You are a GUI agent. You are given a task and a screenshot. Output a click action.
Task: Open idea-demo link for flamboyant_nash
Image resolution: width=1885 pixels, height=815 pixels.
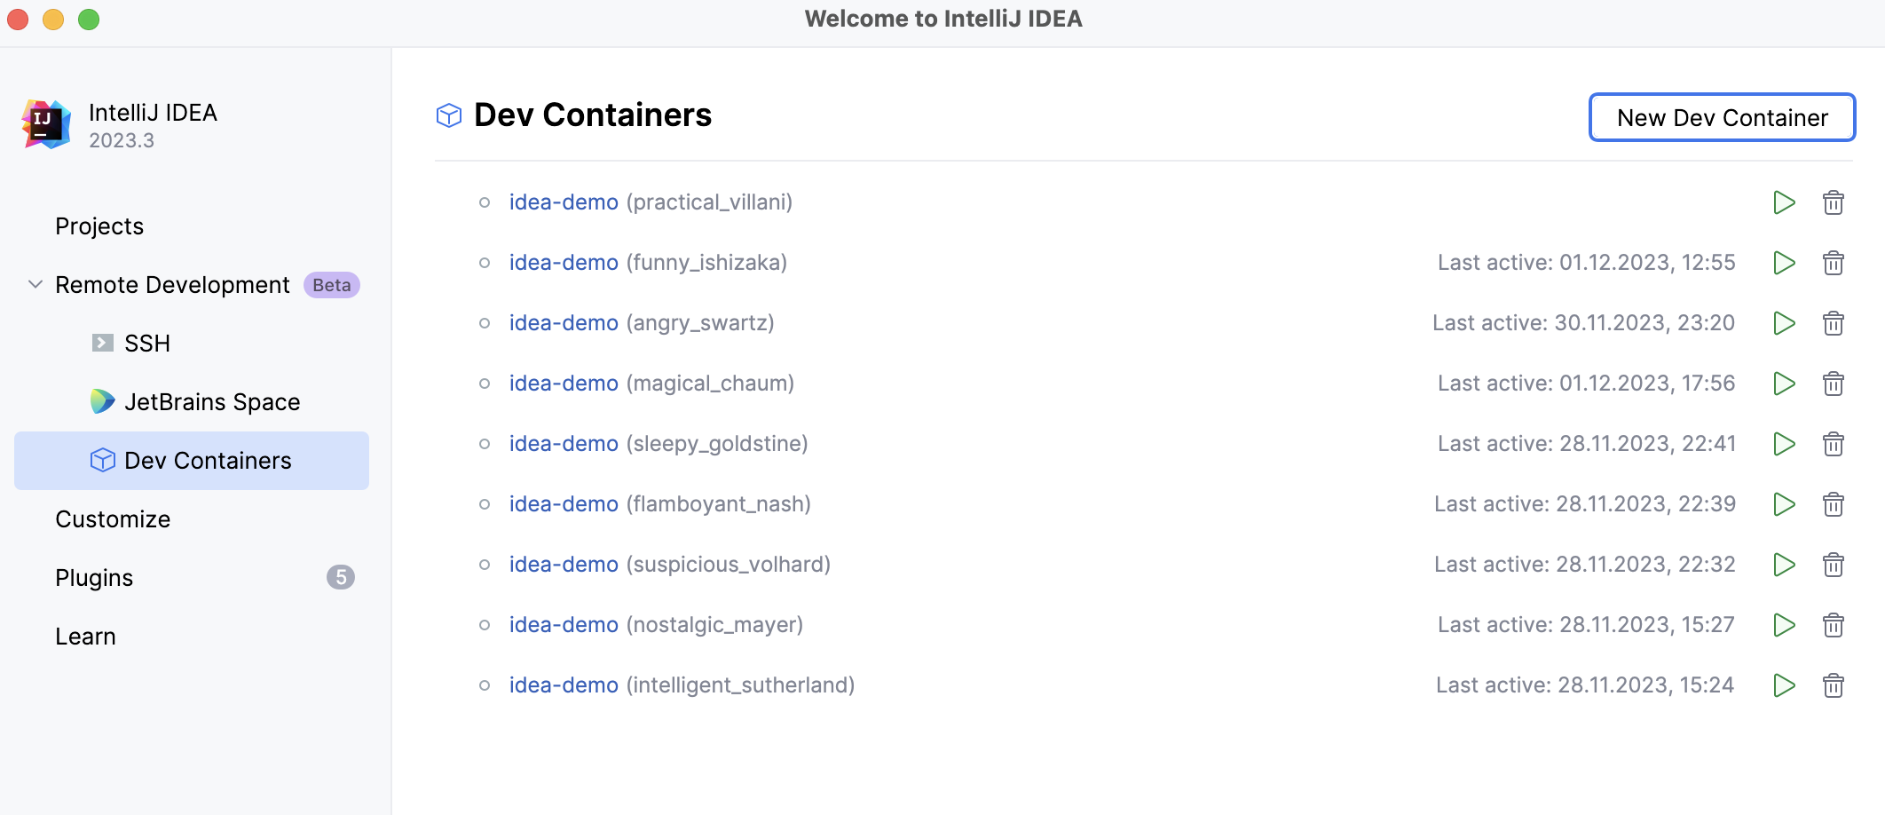tap(564, 504)
